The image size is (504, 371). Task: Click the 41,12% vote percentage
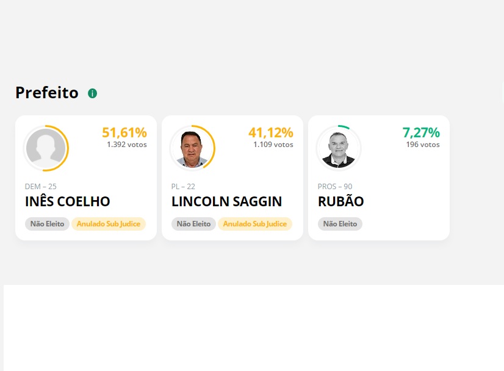coord(271,132)
